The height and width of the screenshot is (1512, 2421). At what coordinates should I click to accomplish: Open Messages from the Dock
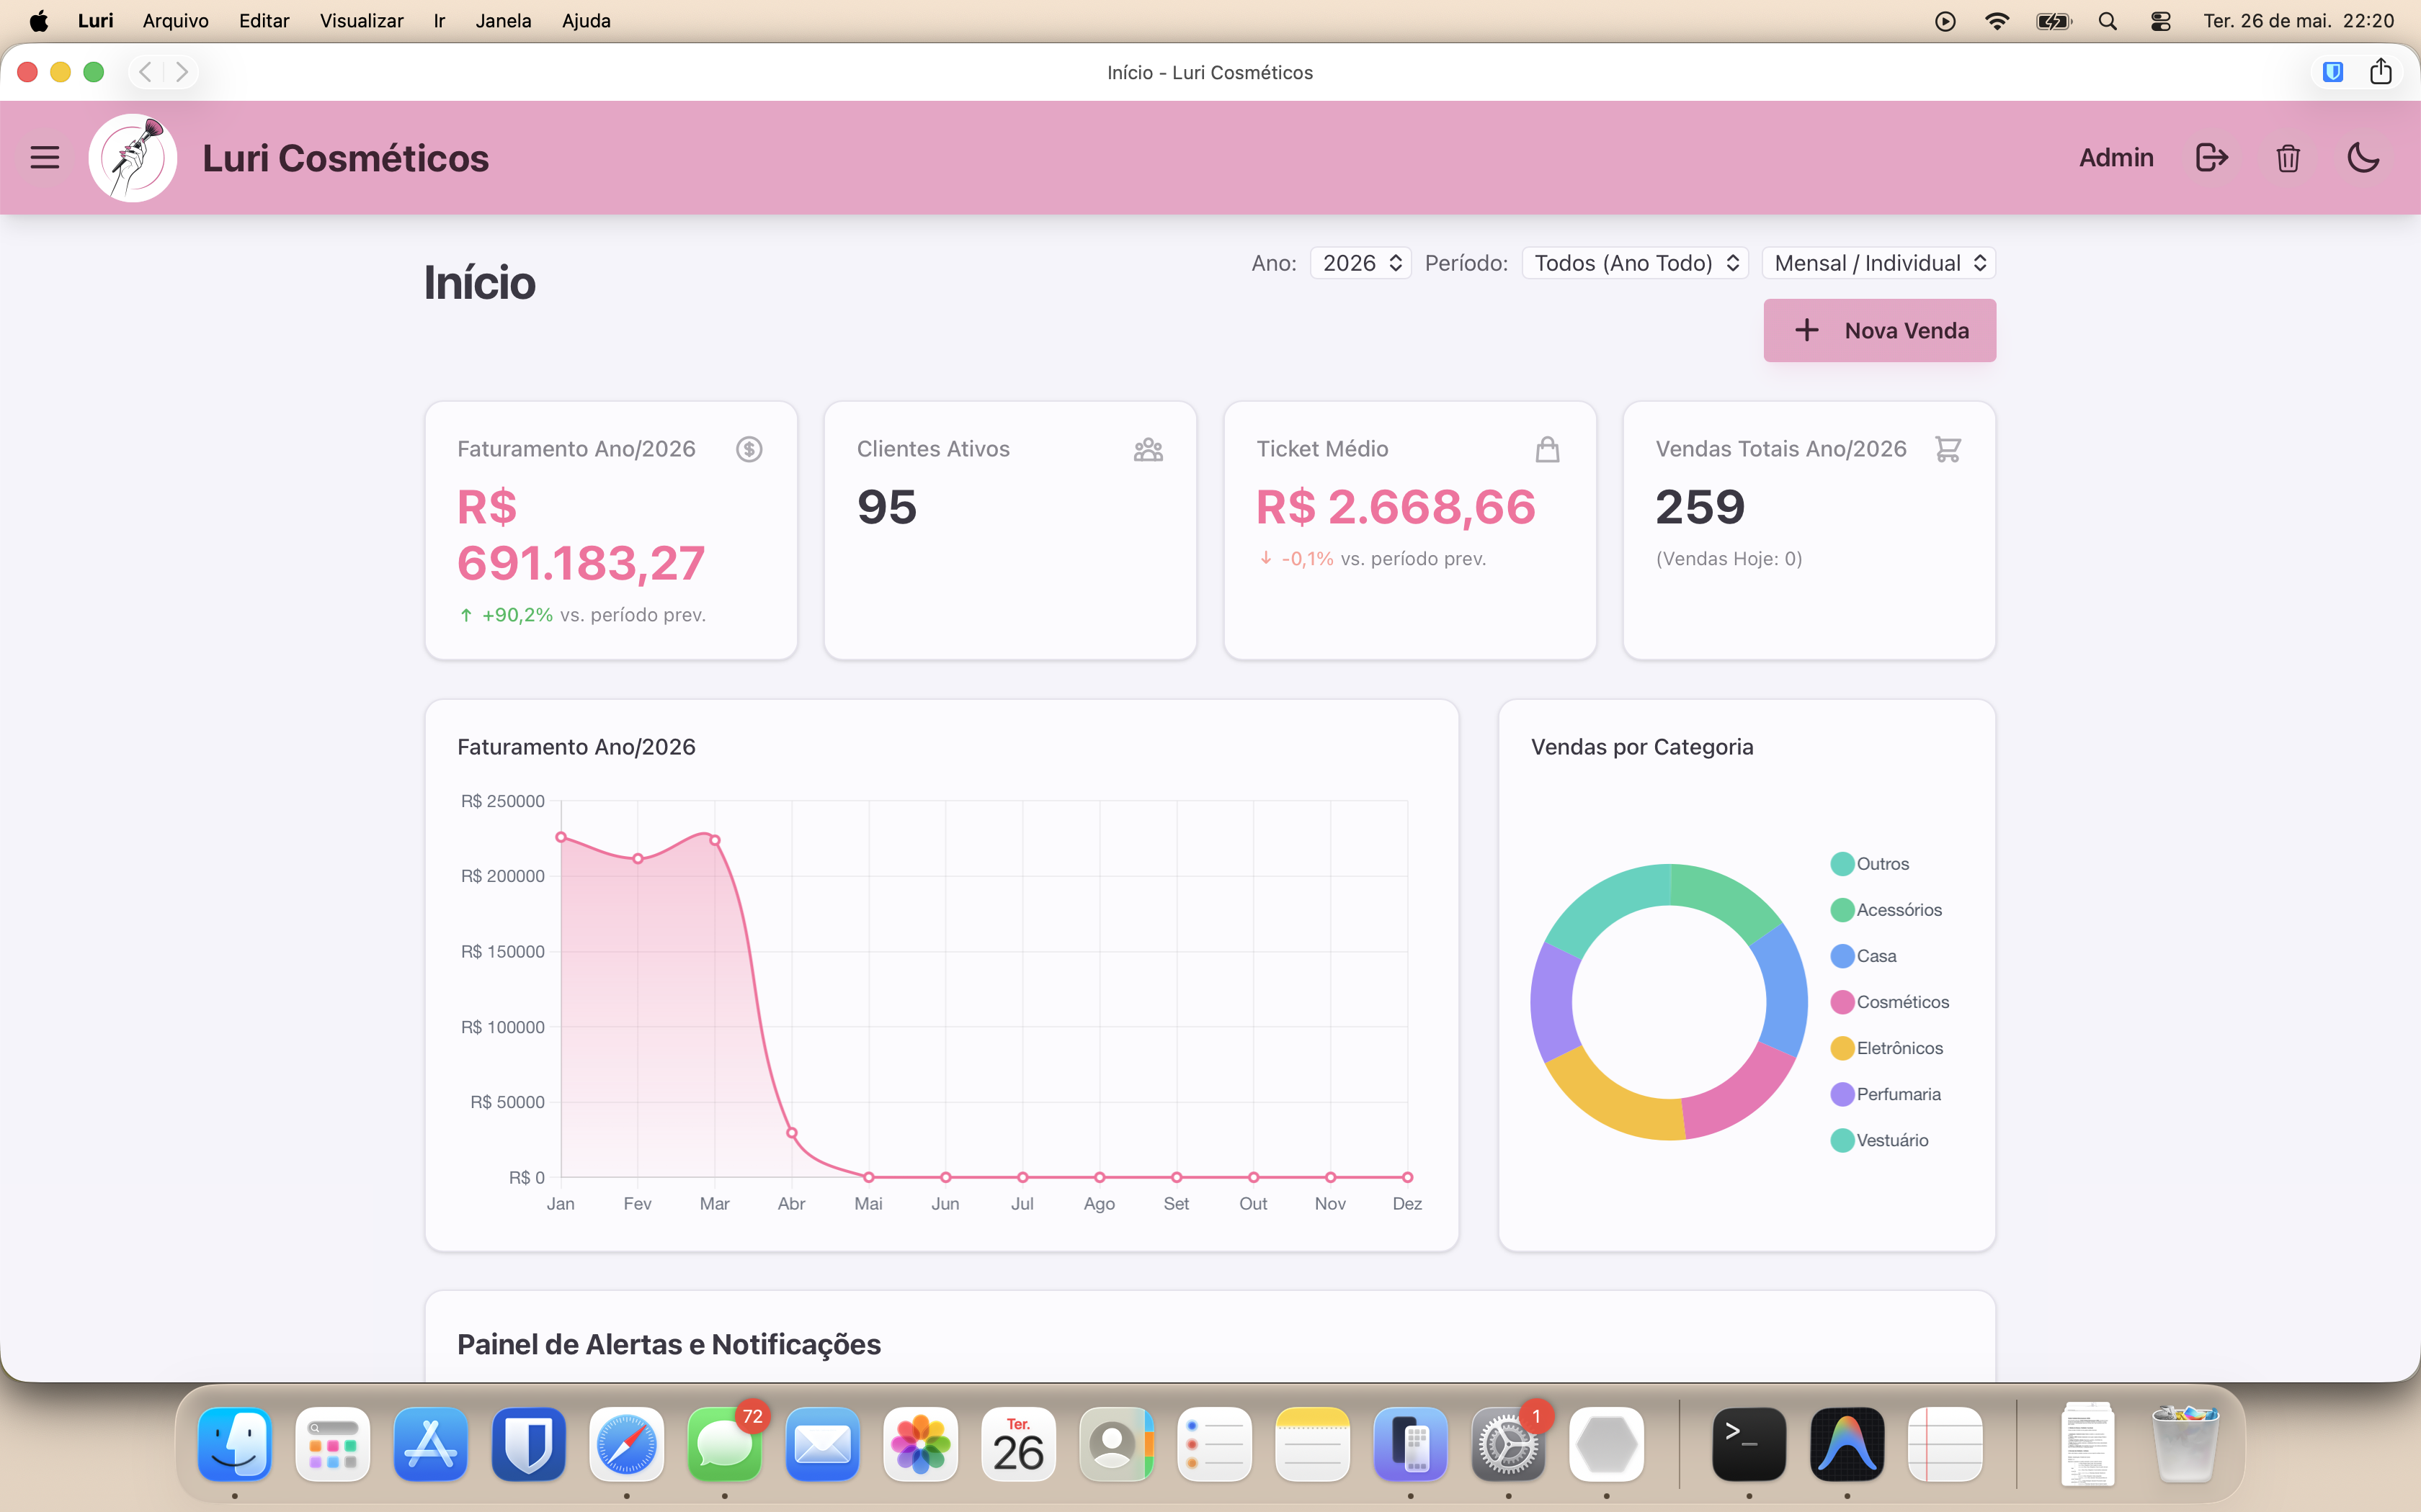click(x=724, y=1444)
